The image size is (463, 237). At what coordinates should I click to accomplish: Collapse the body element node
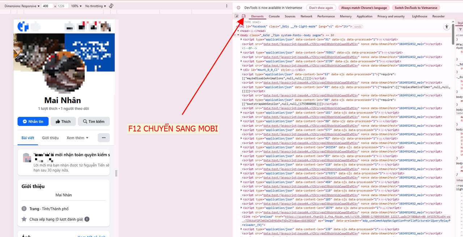(x=238, y=35)
